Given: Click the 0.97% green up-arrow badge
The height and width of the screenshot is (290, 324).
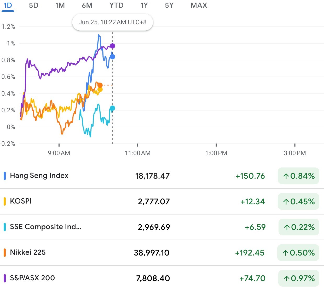Looking at the screenshot, I should pyautogui.click(x=299, y=278).
